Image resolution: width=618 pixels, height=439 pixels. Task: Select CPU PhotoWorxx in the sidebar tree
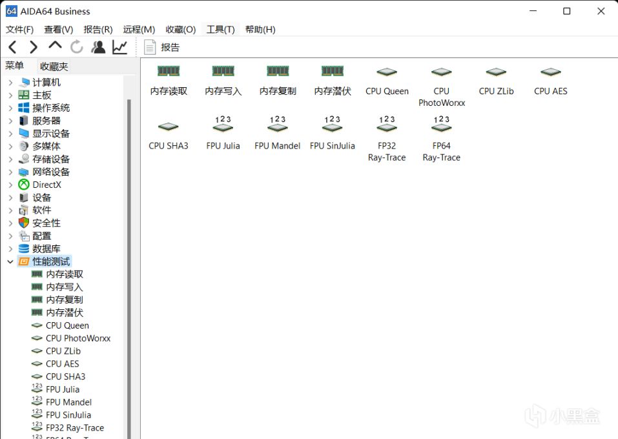(x=78, y=338)
